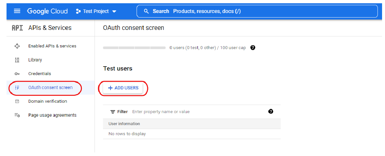Click the OAuth consent screen icon
The image size is (385, 156).
(17, 87)
